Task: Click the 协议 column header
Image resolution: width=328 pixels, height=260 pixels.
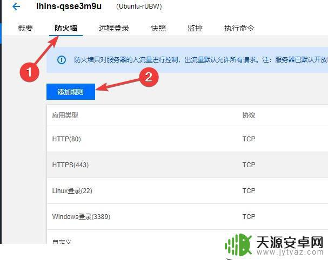Action: (x=249, y=115)
